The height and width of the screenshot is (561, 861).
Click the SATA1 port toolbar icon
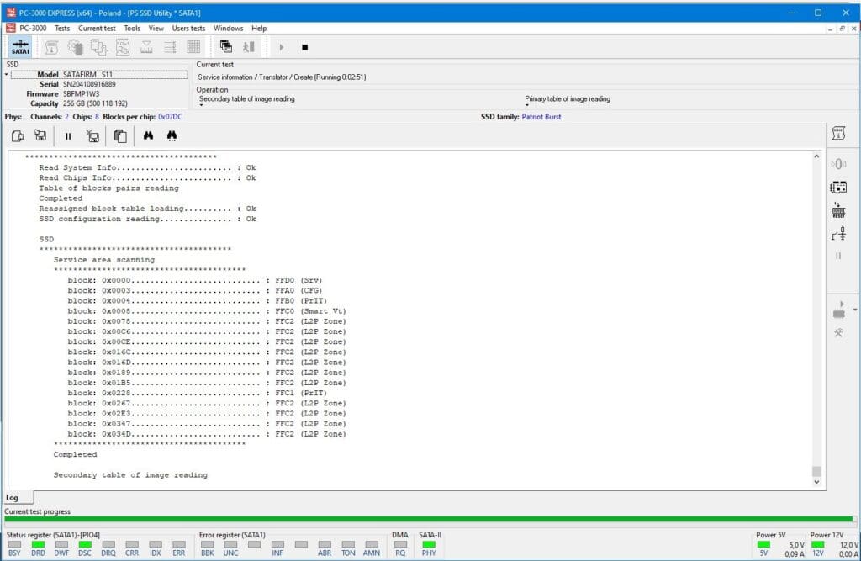point(21,48)
